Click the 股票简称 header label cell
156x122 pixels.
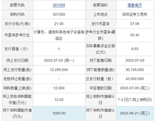click(101, 5)
